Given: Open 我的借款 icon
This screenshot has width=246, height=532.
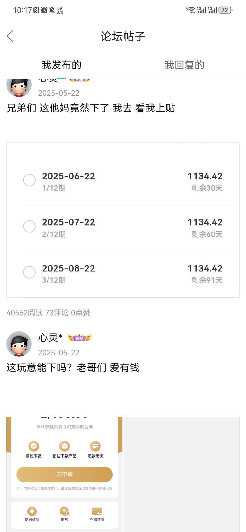Looking at the screenshot, I should coord(32,511).
